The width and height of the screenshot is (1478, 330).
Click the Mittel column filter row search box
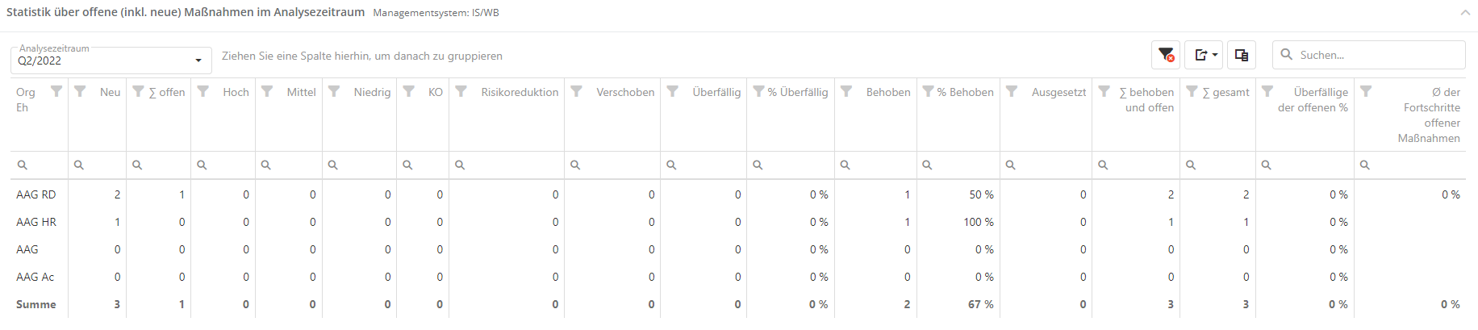point(294,165)
